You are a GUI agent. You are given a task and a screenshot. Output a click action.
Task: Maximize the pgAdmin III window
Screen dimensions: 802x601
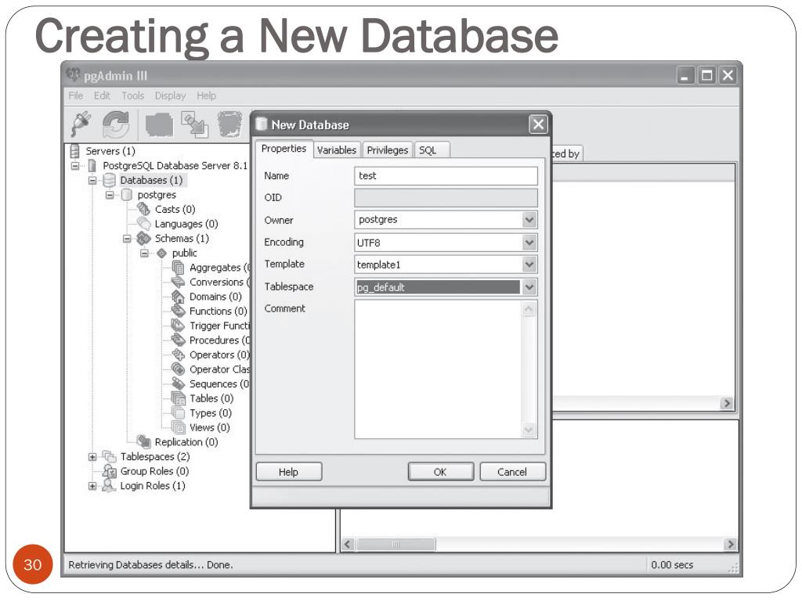(x=707, y=76)
